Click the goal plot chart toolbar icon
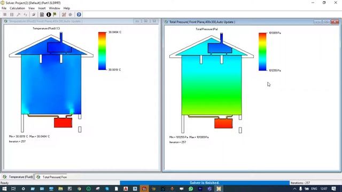 tap(64, 14)
